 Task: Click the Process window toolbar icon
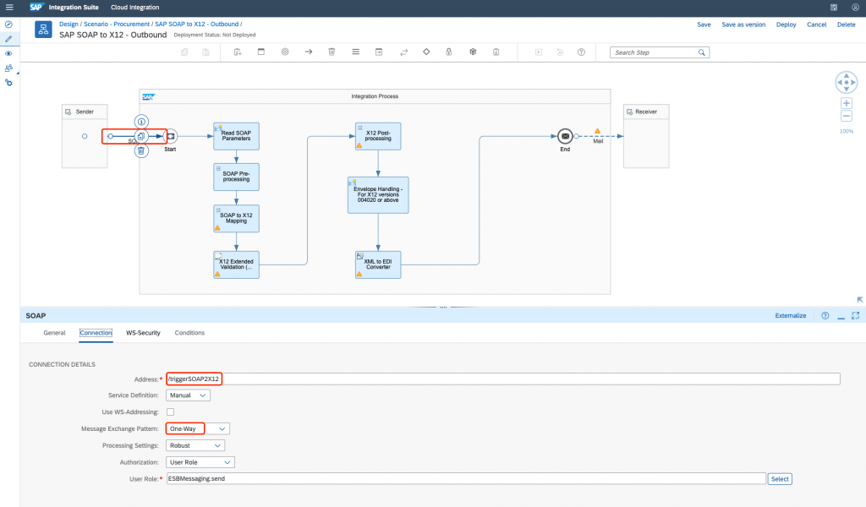click(x=261, y=52)
